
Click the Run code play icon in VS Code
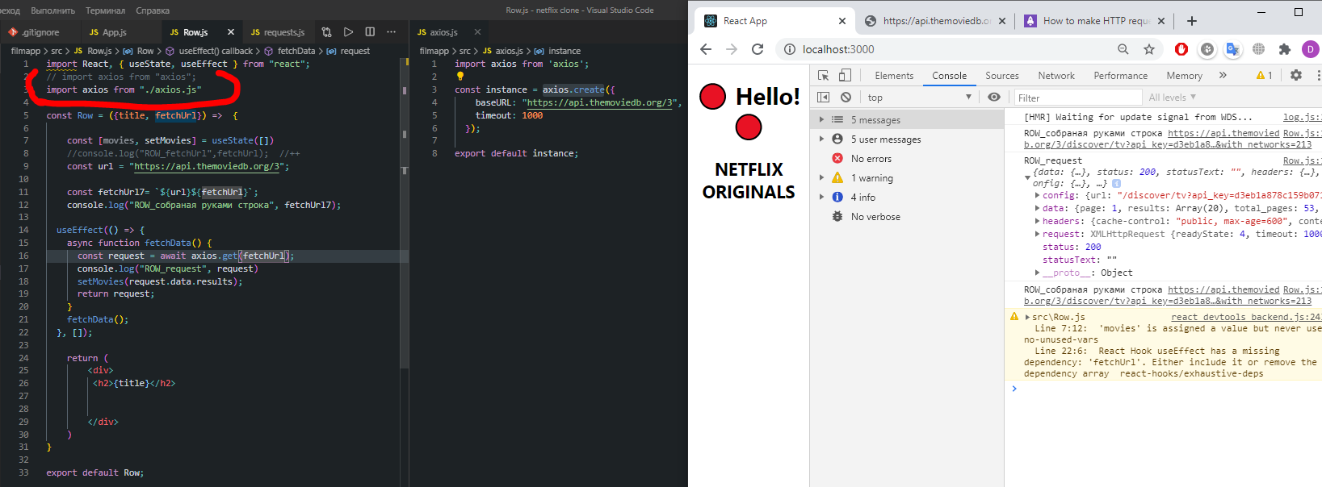pyautogui.click(x=348, y=32)
